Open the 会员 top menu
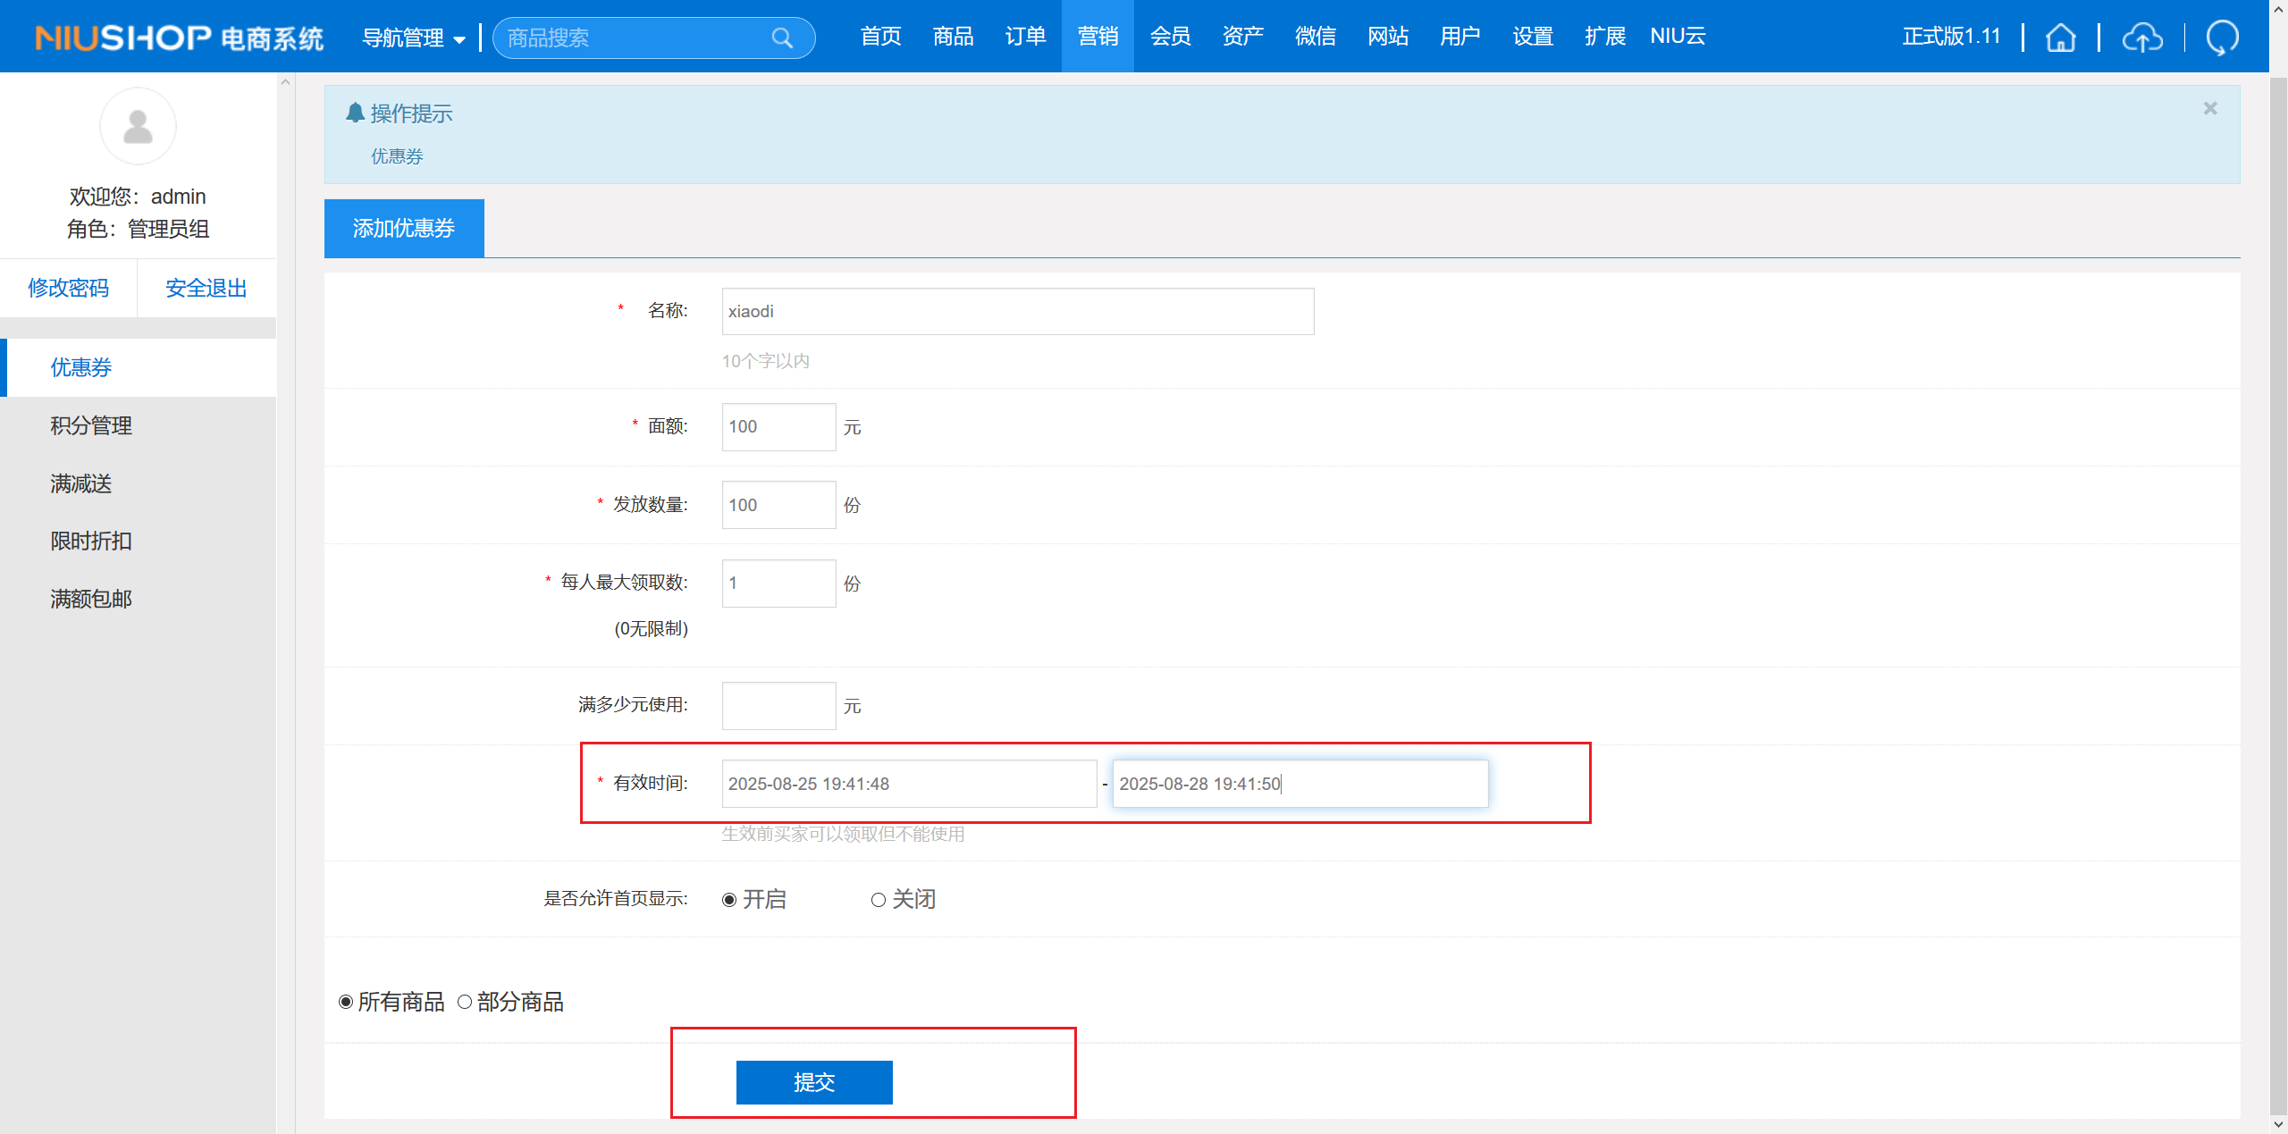Screen dimensions: 2288x1134 pyautogui.click(x=1170, y=36)
